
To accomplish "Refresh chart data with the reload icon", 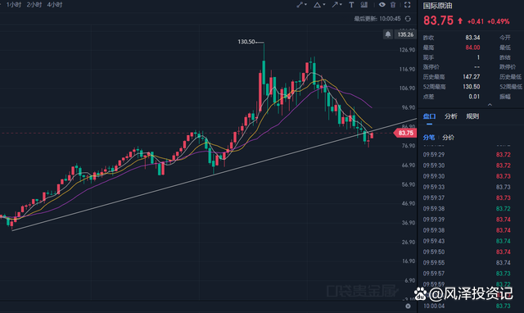I will [x=408, y=19].
